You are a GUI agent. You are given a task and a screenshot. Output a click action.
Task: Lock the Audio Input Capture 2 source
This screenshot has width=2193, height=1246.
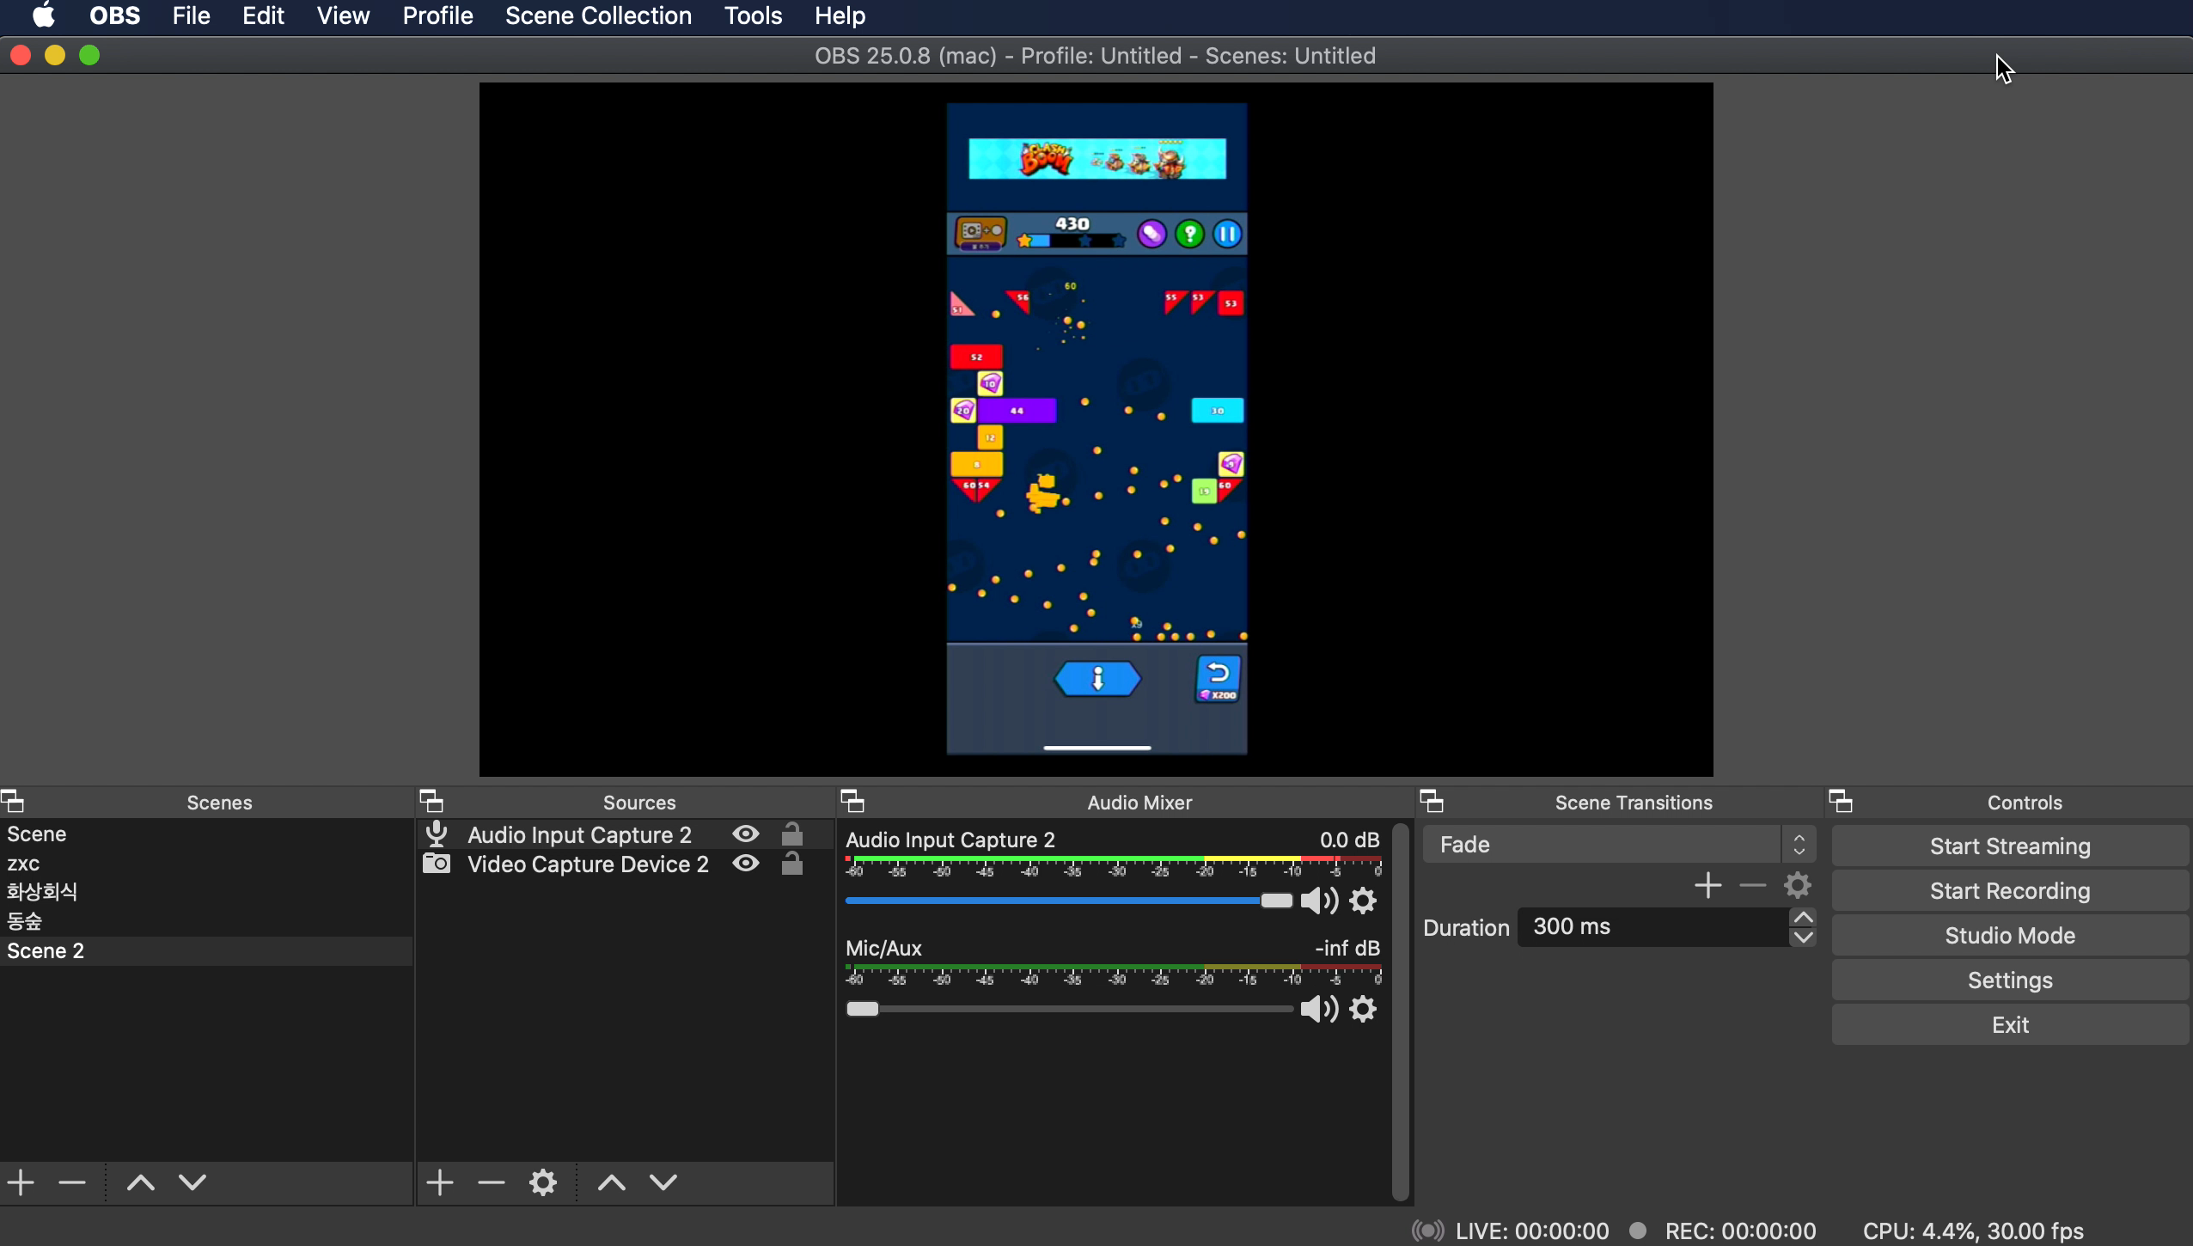pyautogui.click(x=791, y=834)
